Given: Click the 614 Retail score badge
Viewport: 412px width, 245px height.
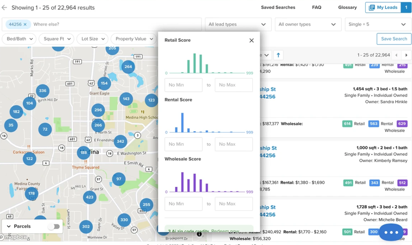Looking at the screenshot, I should (x=347, y=124).
